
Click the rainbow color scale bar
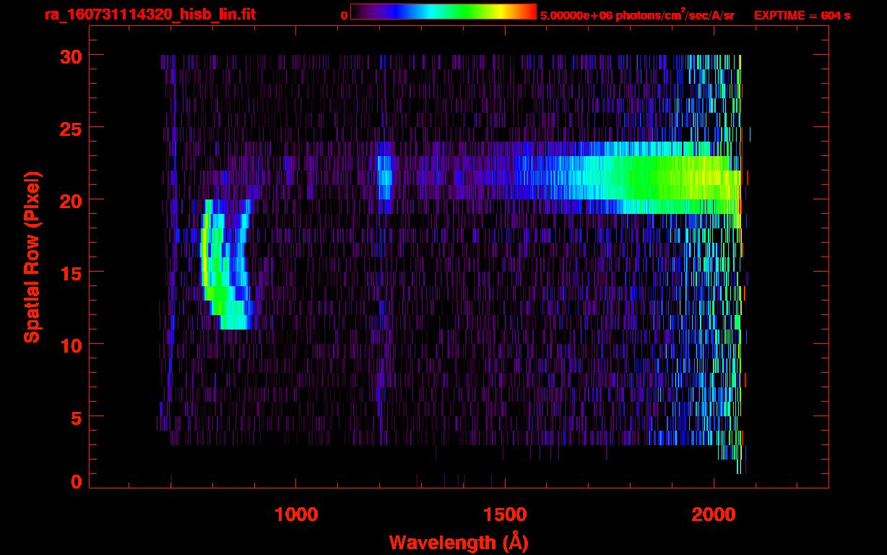[x=443, y=12]
